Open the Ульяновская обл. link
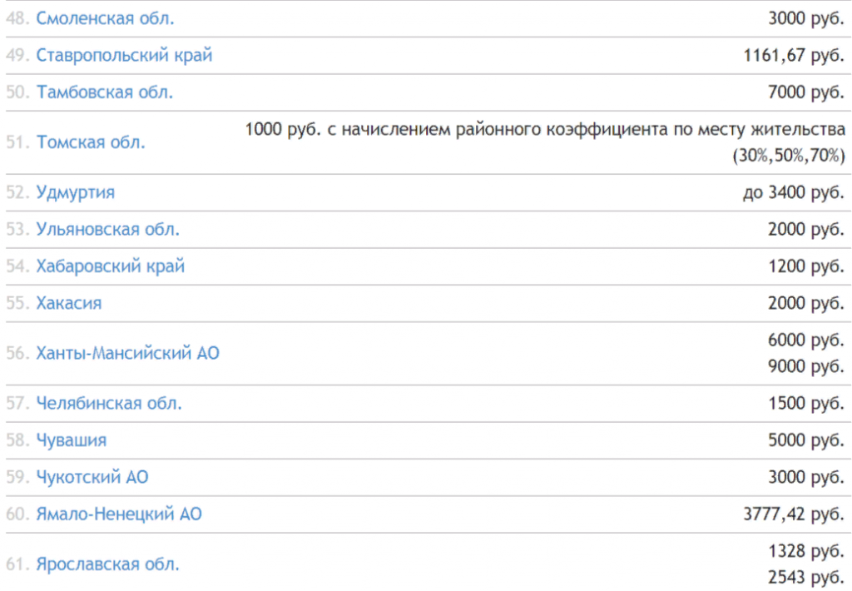The image size is (852, 591). click(108, 229)
